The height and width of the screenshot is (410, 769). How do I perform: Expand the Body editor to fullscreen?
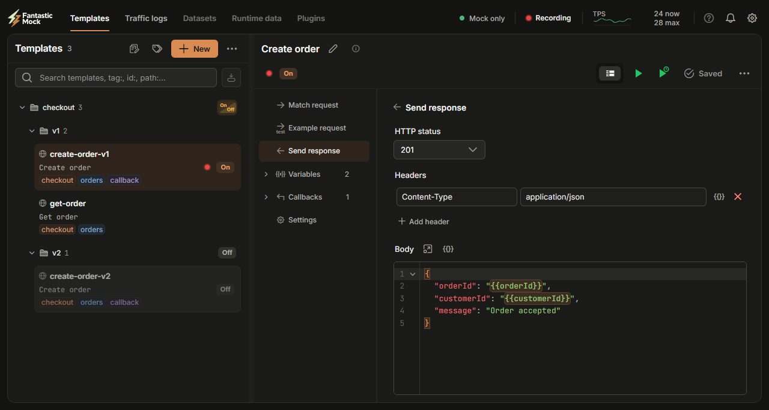pyautogui.click(x=428, y=249)
